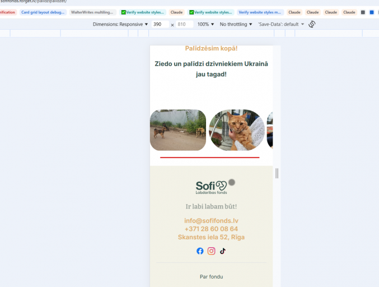Open the Instagram social icon

coord(211,251)
